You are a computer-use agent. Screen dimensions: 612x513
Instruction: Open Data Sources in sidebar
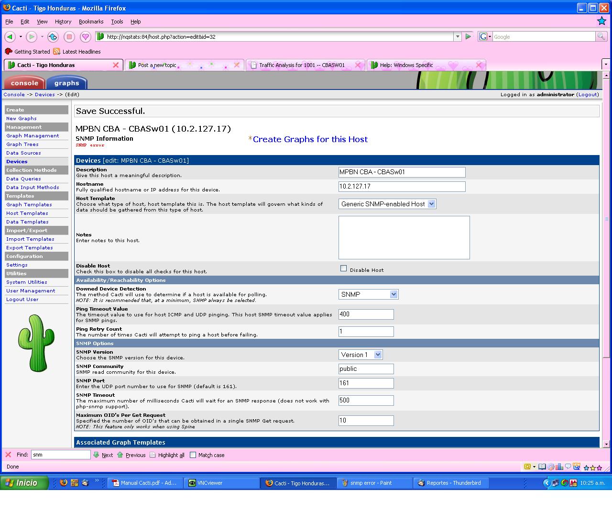coord(23,153)
